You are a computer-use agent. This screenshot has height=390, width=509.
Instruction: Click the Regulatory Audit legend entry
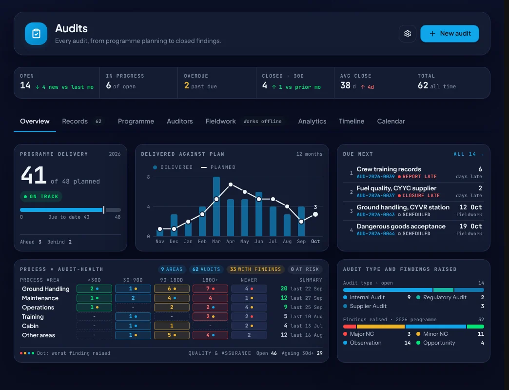pos(450,297)
